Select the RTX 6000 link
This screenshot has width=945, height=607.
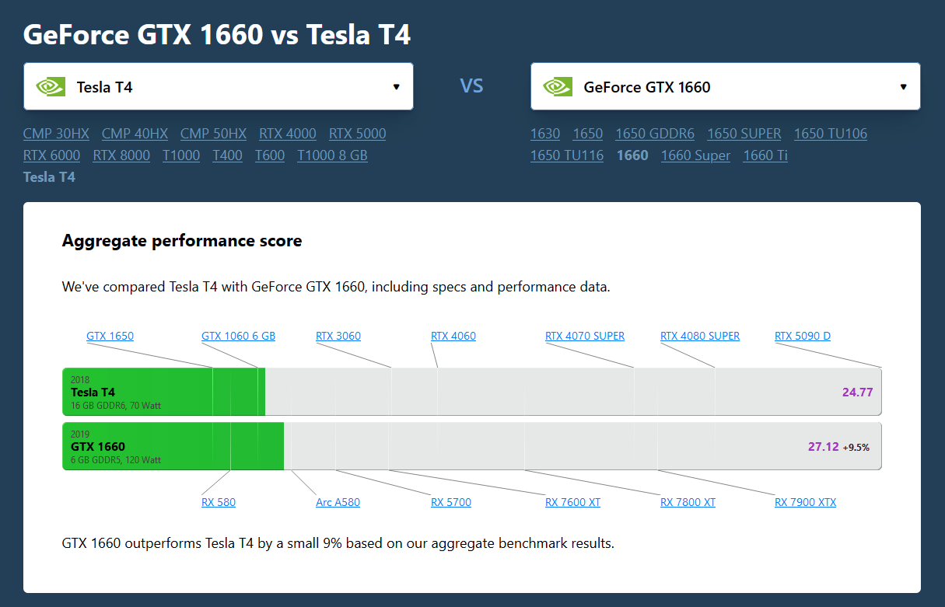coord(51,155)
